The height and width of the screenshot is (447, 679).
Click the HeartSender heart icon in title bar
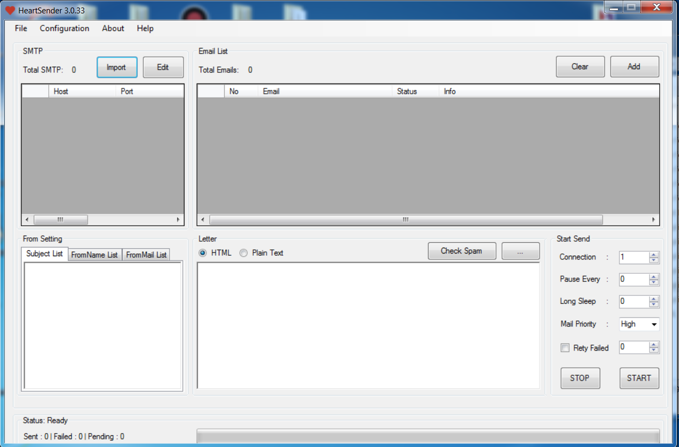pos(10,10)
